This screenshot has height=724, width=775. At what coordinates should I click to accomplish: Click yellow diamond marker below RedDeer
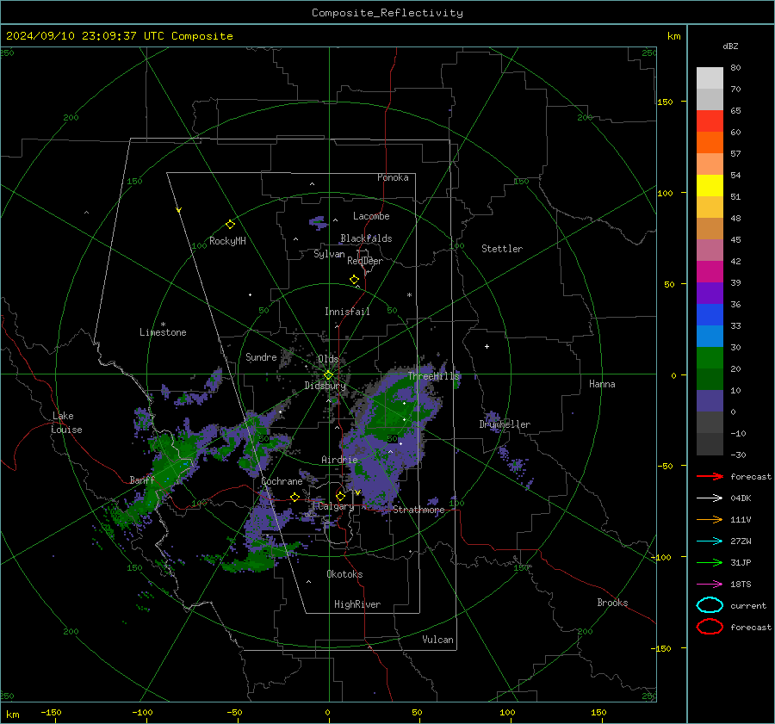355,280
